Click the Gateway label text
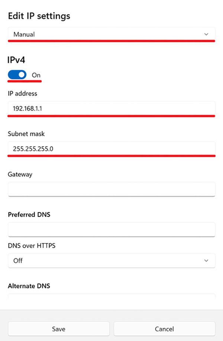 point(20,175)
